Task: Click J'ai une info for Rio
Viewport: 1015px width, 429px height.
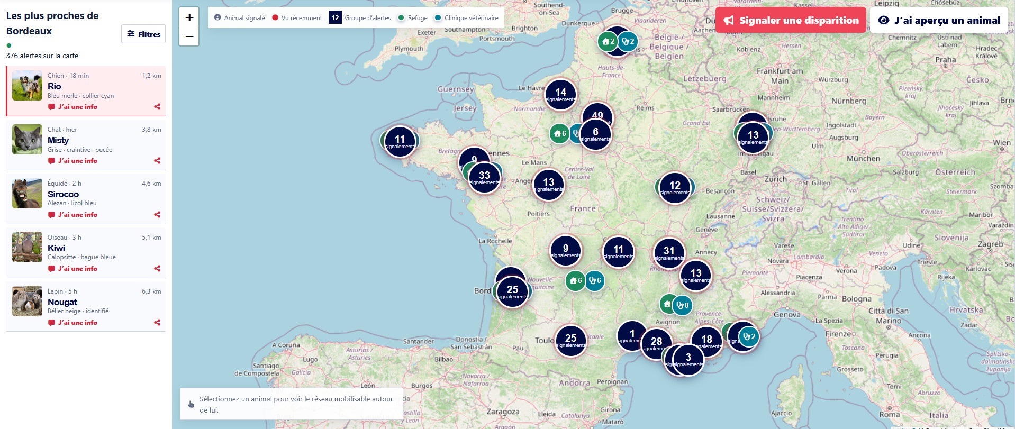Action: (72, 107)
